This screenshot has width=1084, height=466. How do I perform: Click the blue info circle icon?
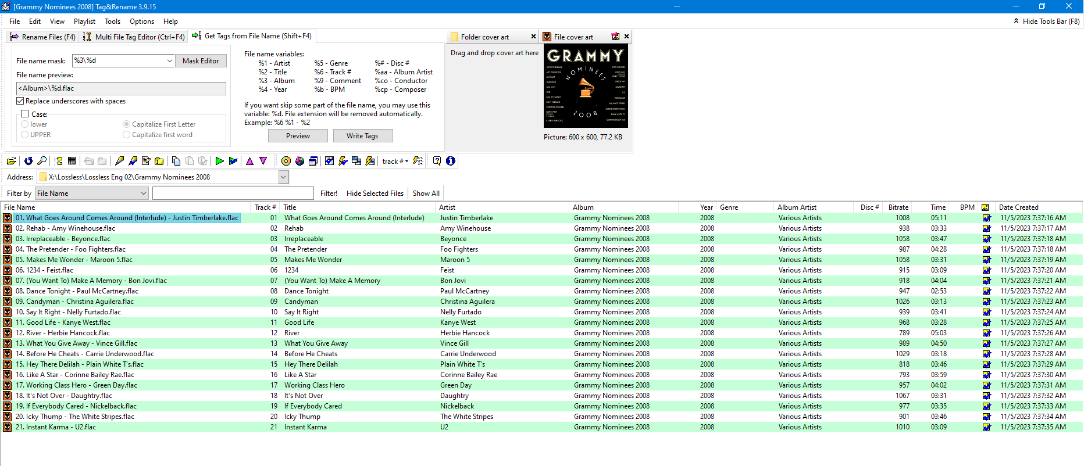pyautogui.click(x=451, y=161)
